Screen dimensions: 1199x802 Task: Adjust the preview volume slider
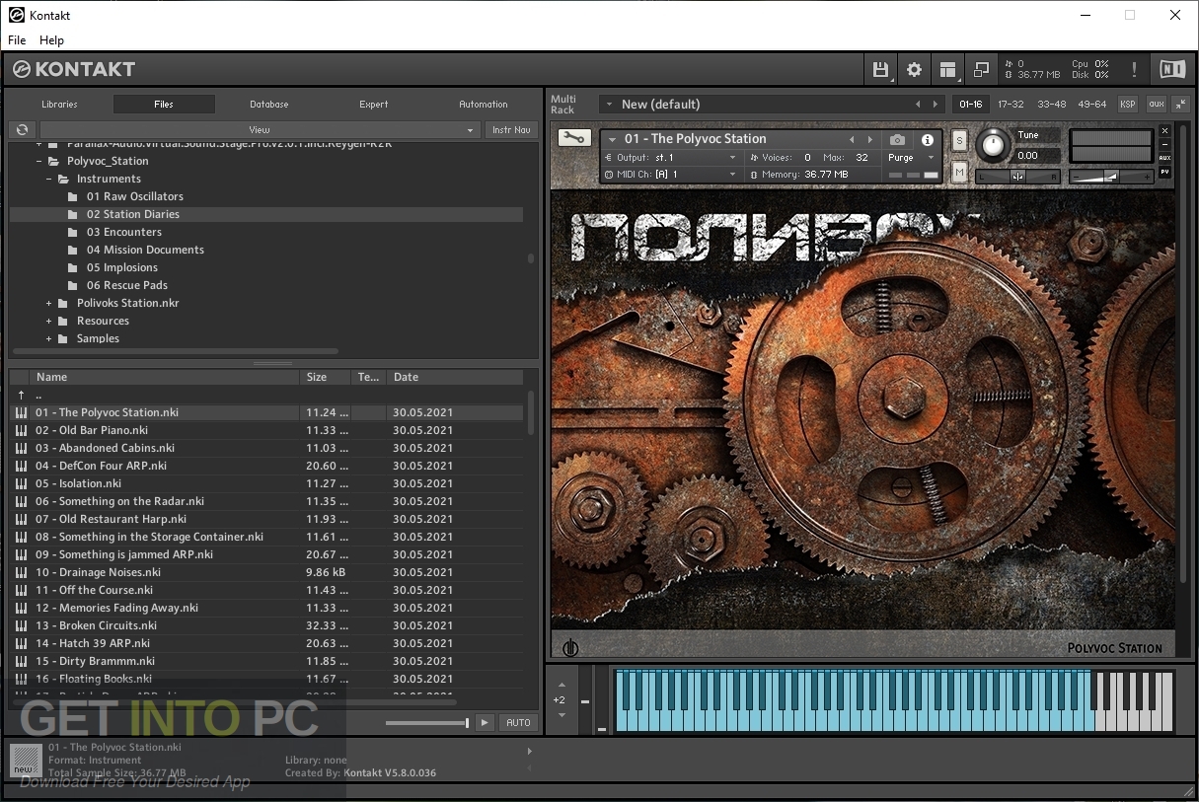tap(427, 723)
